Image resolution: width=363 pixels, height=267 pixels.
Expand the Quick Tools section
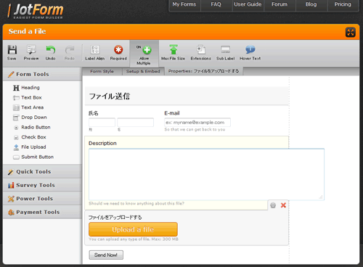tap(42, 172)
